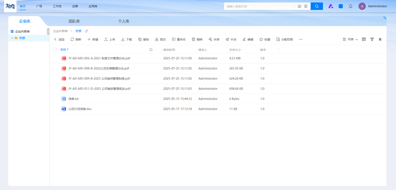Click the application logo in the top-left corner
Image resolution: width=396 pixels, height=190 pixels.
coord(11,6)
